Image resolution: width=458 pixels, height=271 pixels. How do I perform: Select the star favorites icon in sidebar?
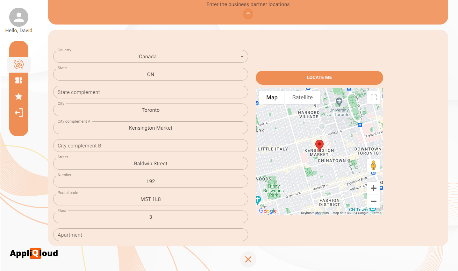coord(19,96)
